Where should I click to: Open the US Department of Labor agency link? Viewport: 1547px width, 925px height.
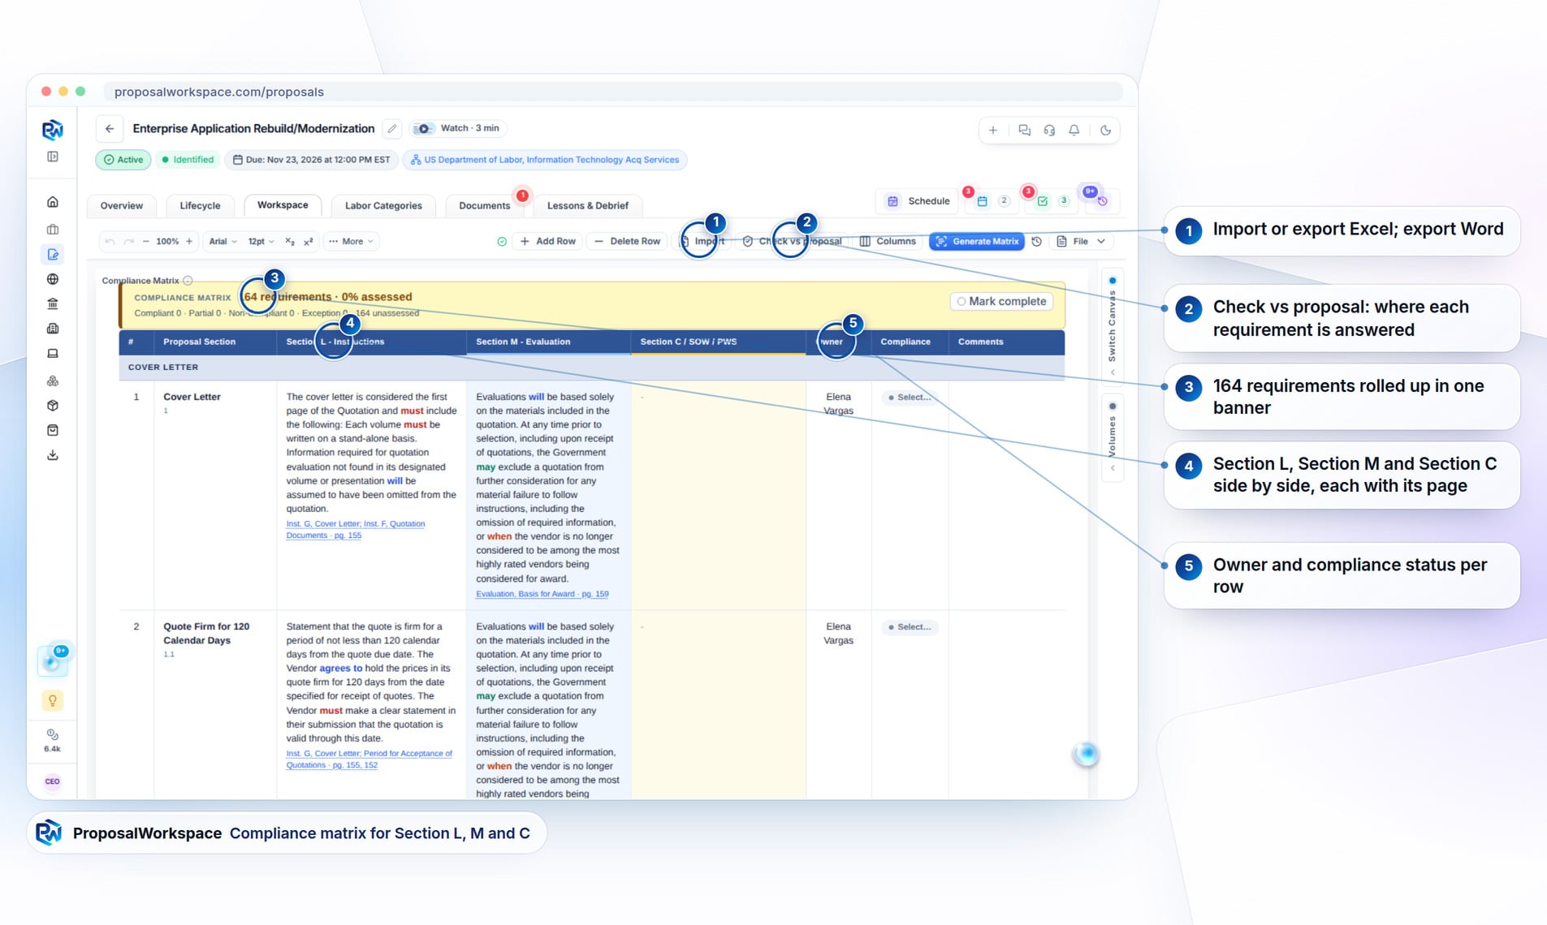pos(545,160)
